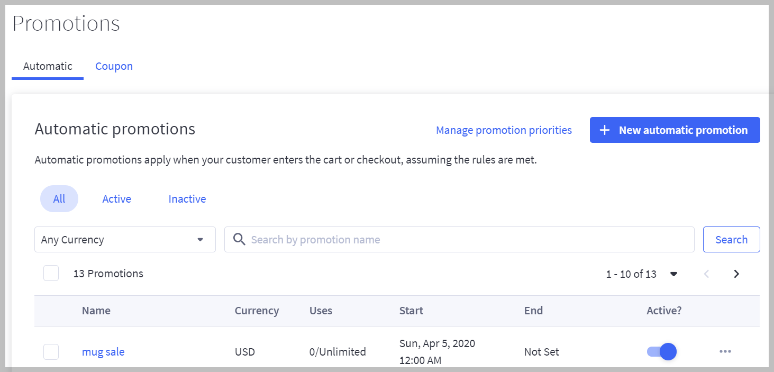
Task: Click the New automatic promotion button
Action: coord(675,130)
